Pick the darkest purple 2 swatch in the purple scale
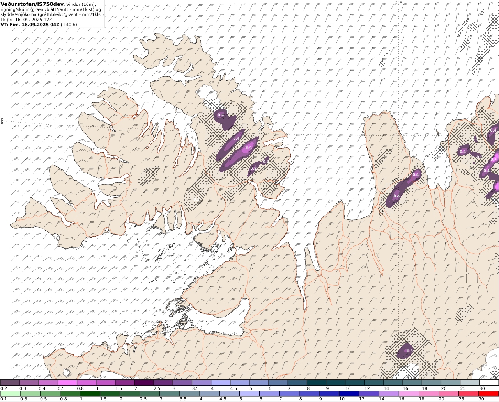The width and height of the screenshot is (499, 402). coord(143,383)
